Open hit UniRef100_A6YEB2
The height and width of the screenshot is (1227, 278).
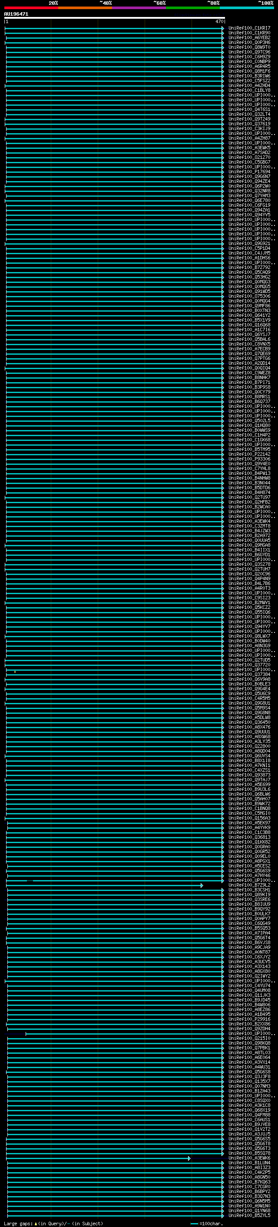(249, 37)
